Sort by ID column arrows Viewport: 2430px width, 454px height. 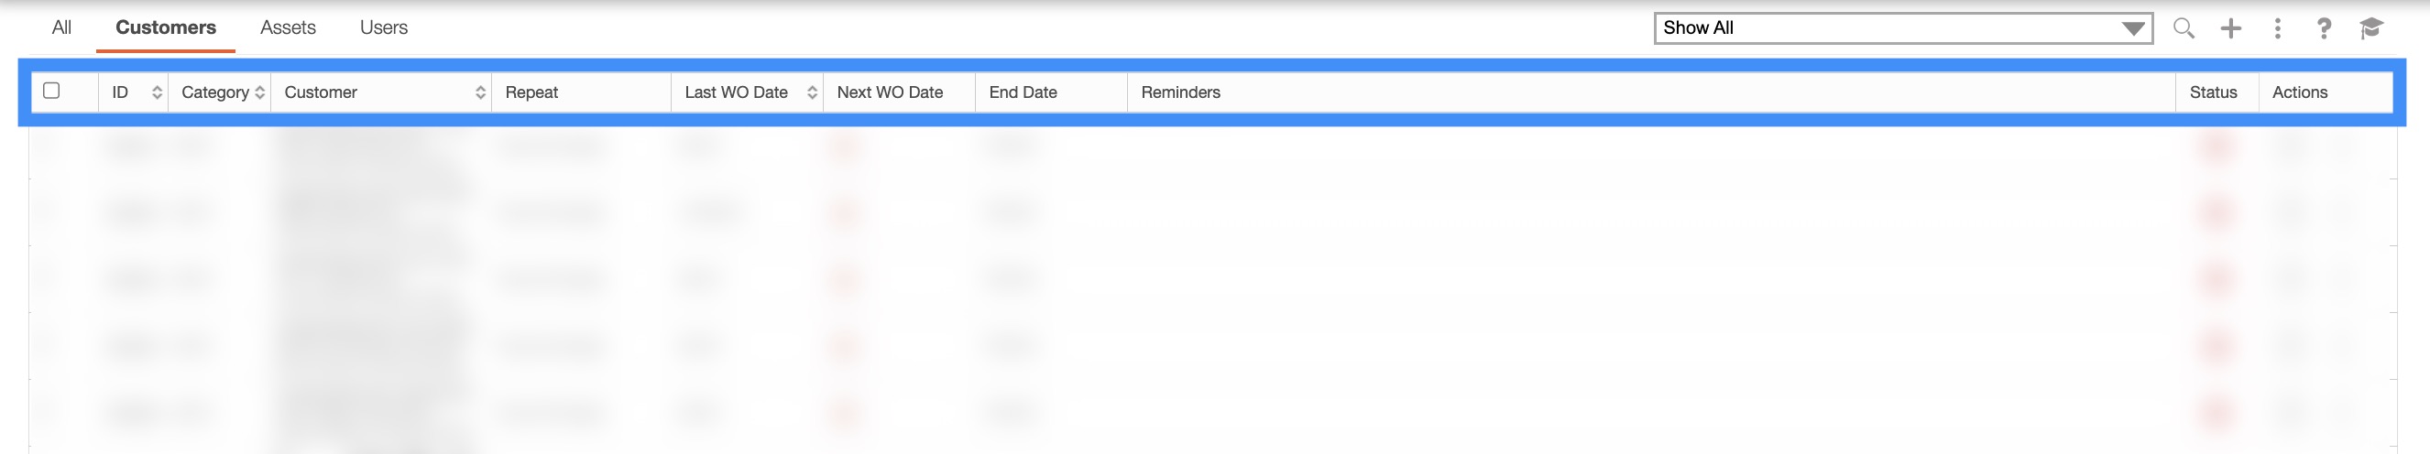coord(157,92)
